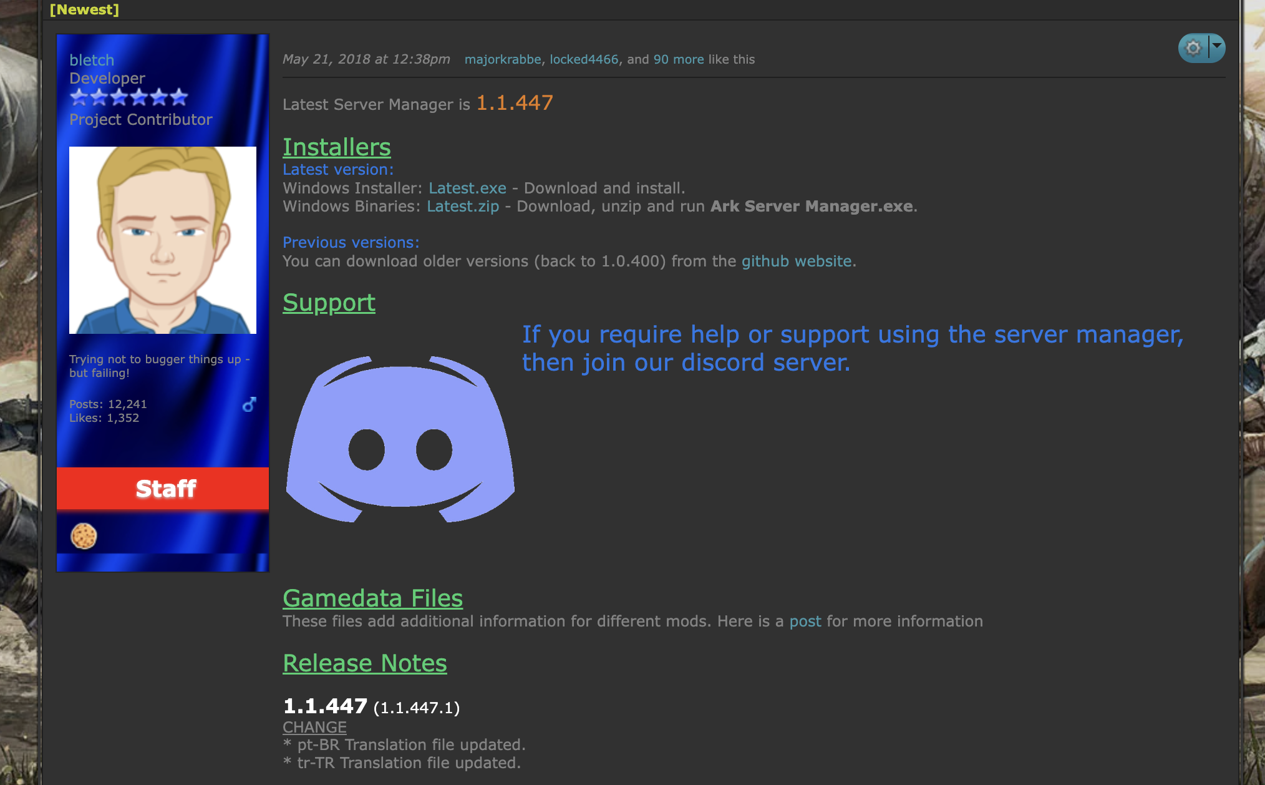Screen dimensions: 1265x785
Task: Click the six-star rank icons
Action: [x=128, y=97]
